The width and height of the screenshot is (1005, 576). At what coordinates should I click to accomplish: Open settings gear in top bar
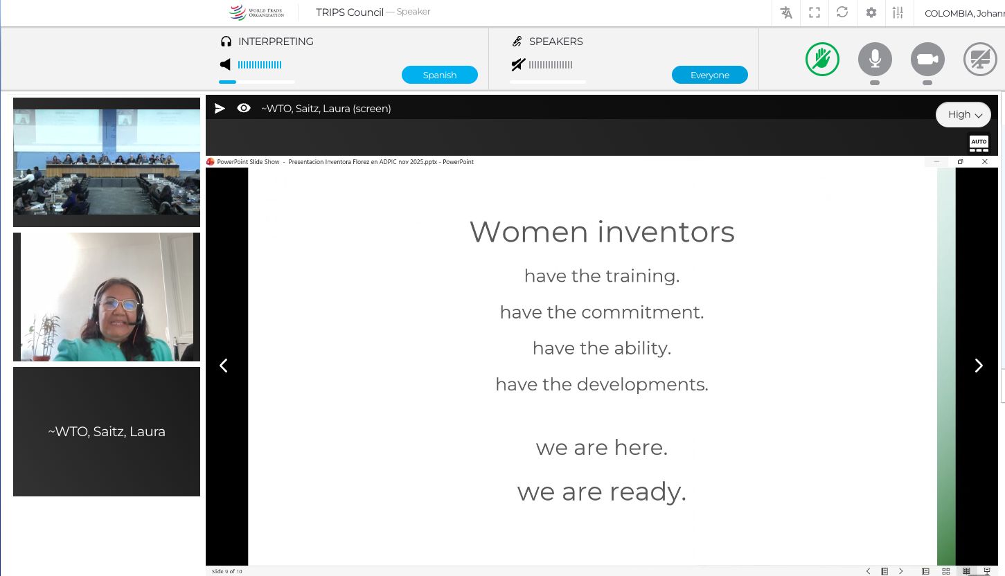(871, 12)
